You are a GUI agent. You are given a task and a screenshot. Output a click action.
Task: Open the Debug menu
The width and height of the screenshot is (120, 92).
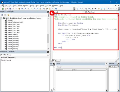pos(32,6)
